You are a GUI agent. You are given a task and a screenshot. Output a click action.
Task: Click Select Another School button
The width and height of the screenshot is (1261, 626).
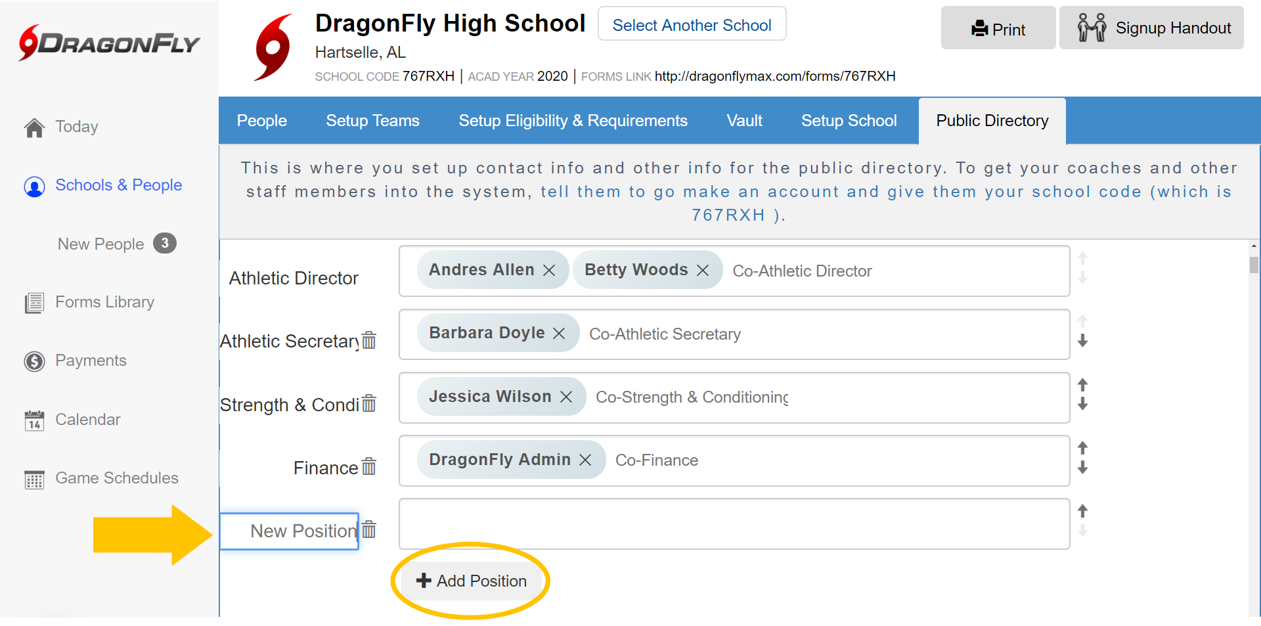click(692, 25)
